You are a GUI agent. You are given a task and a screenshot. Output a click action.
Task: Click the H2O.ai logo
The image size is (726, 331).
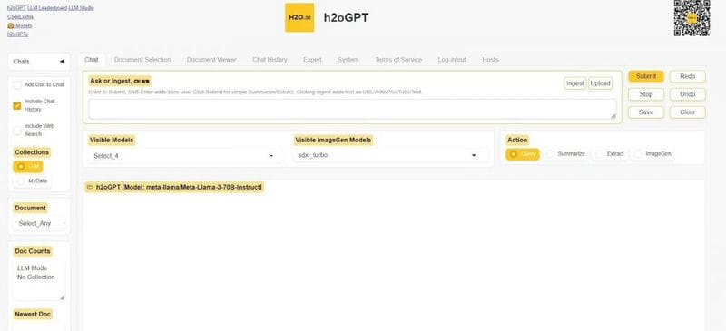[299, 17]
